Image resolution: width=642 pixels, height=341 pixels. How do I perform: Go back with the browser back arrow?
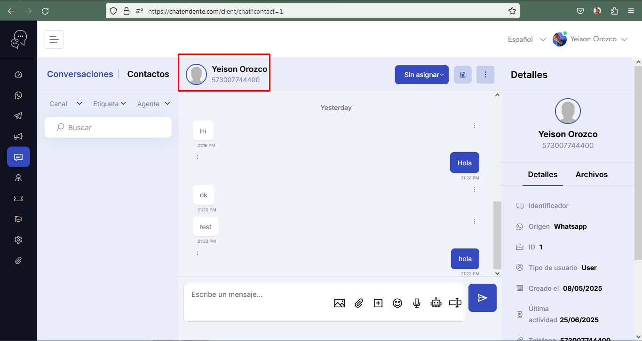pos(11,11)
